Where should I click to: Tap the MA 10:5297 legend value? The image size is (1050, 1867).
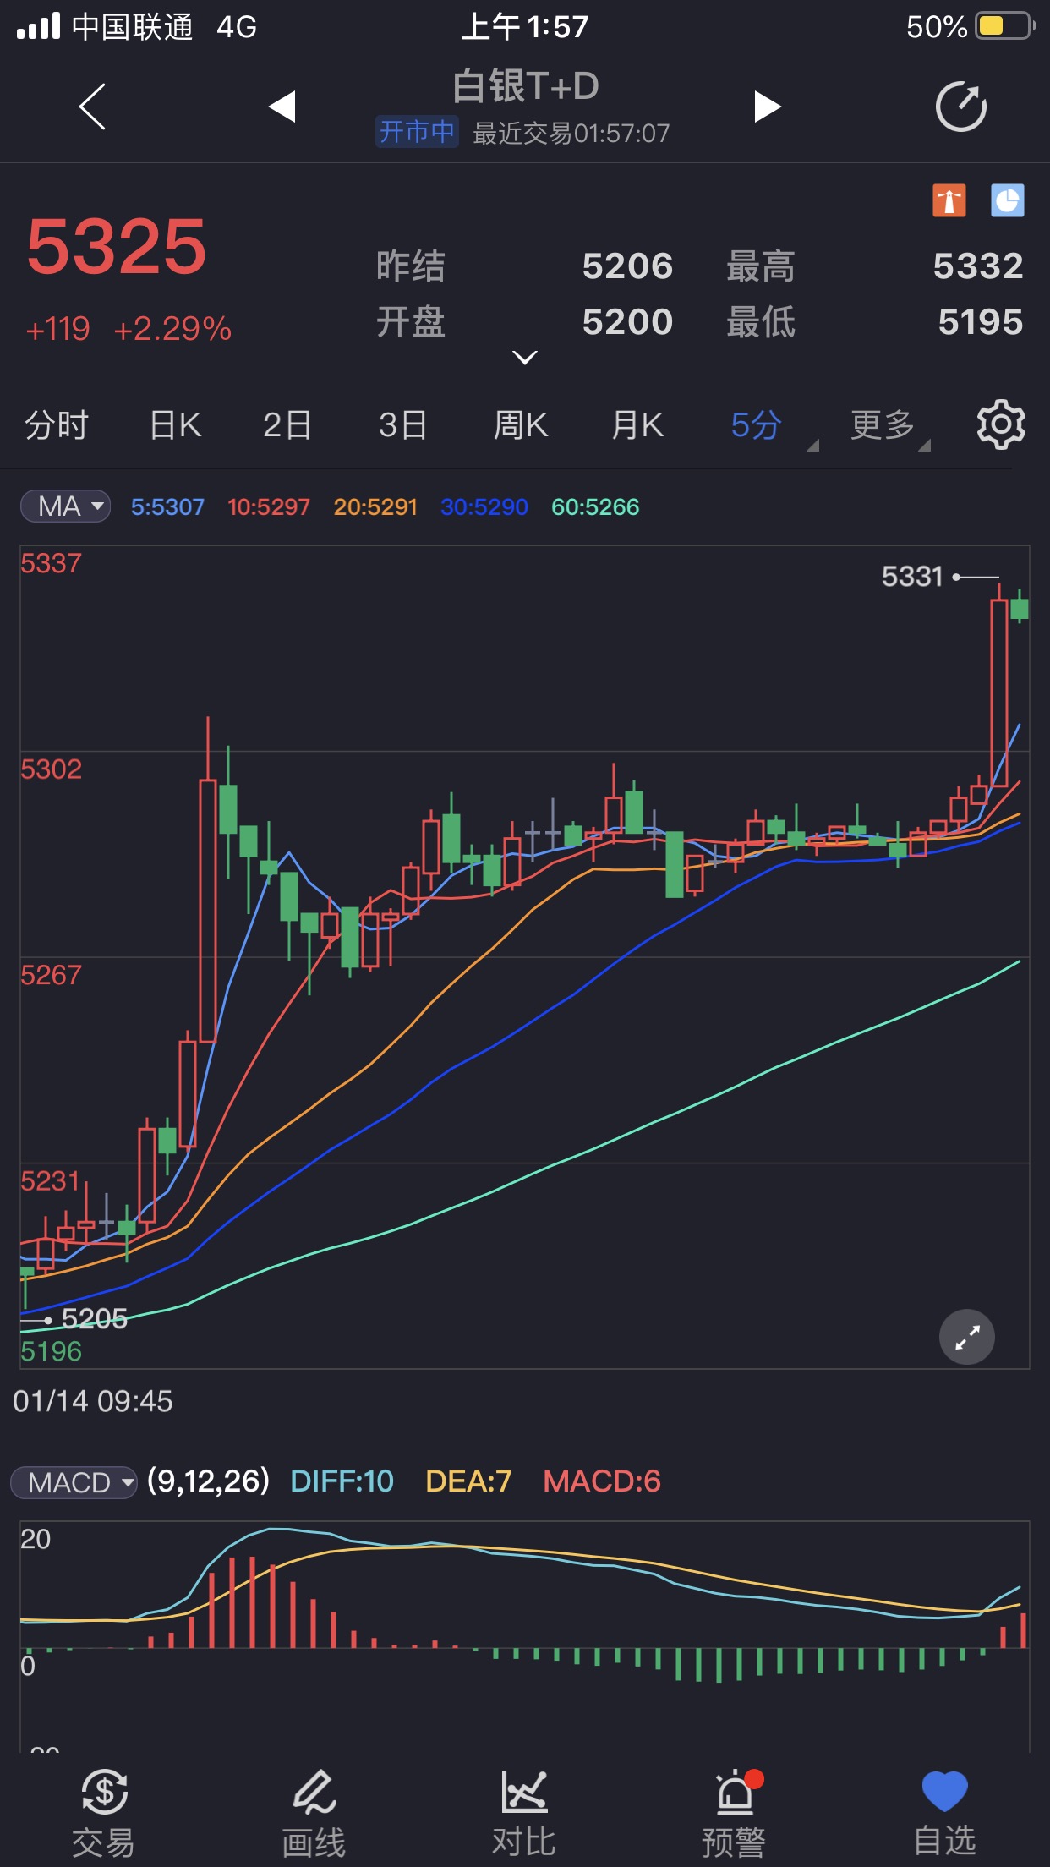click(269, 507)
